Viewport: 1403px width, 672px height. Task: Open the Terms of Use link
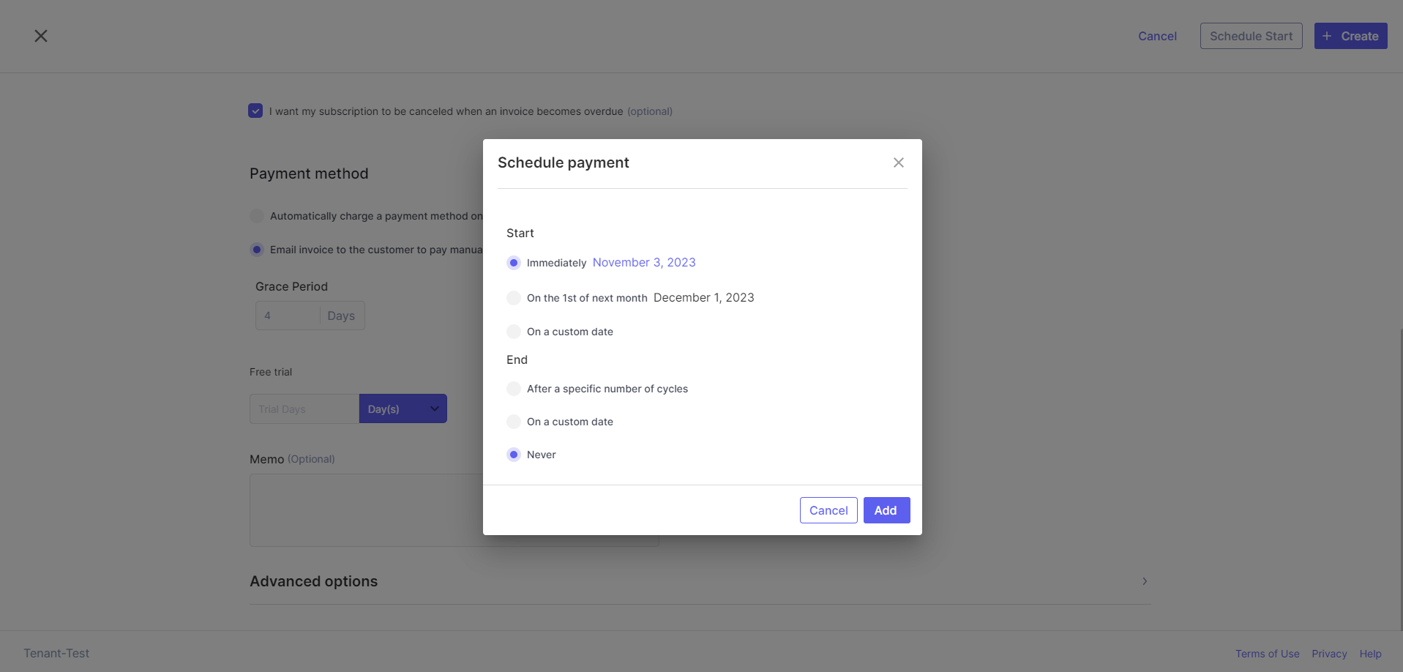tap(1268, 654)
